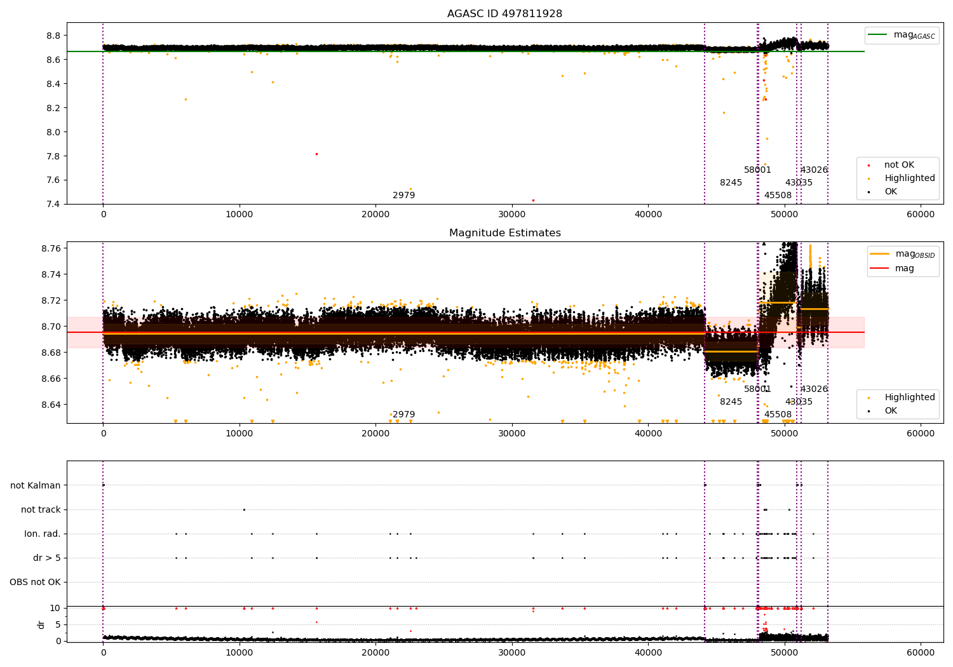This screenshot has width=953, height=667.
Task: Click the "dr > 5" row label
Action: click(47, 558)
